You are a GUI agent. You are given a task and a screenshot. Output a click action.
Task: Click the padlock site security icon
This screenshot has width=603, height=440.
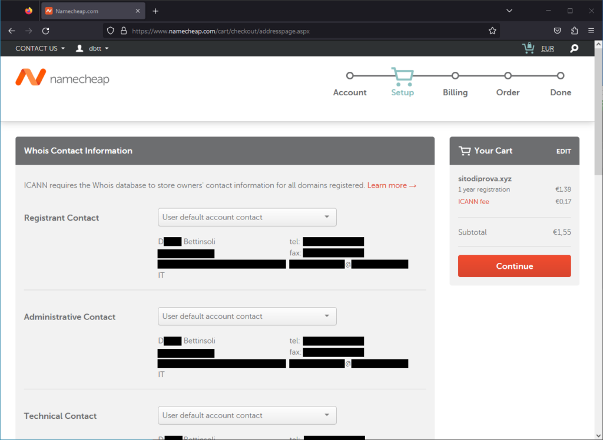coord(124,31)
